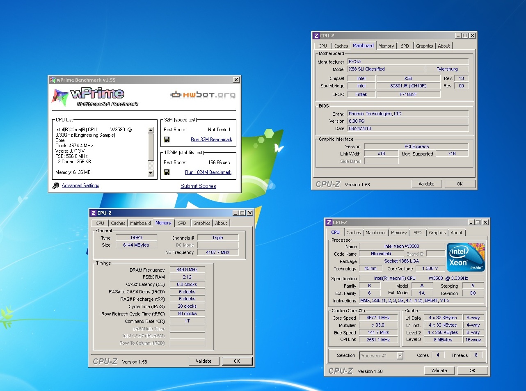
Task: Show the About tab in the Mainboard CPU-Z window
Action: (x=444, y=46)
